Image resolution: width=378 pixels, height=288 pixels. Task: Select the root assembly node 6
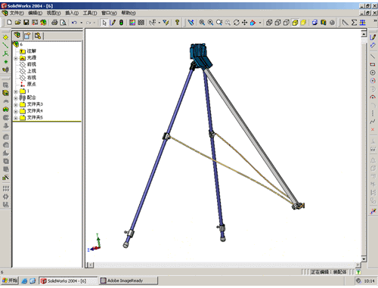tap(21, 45)
